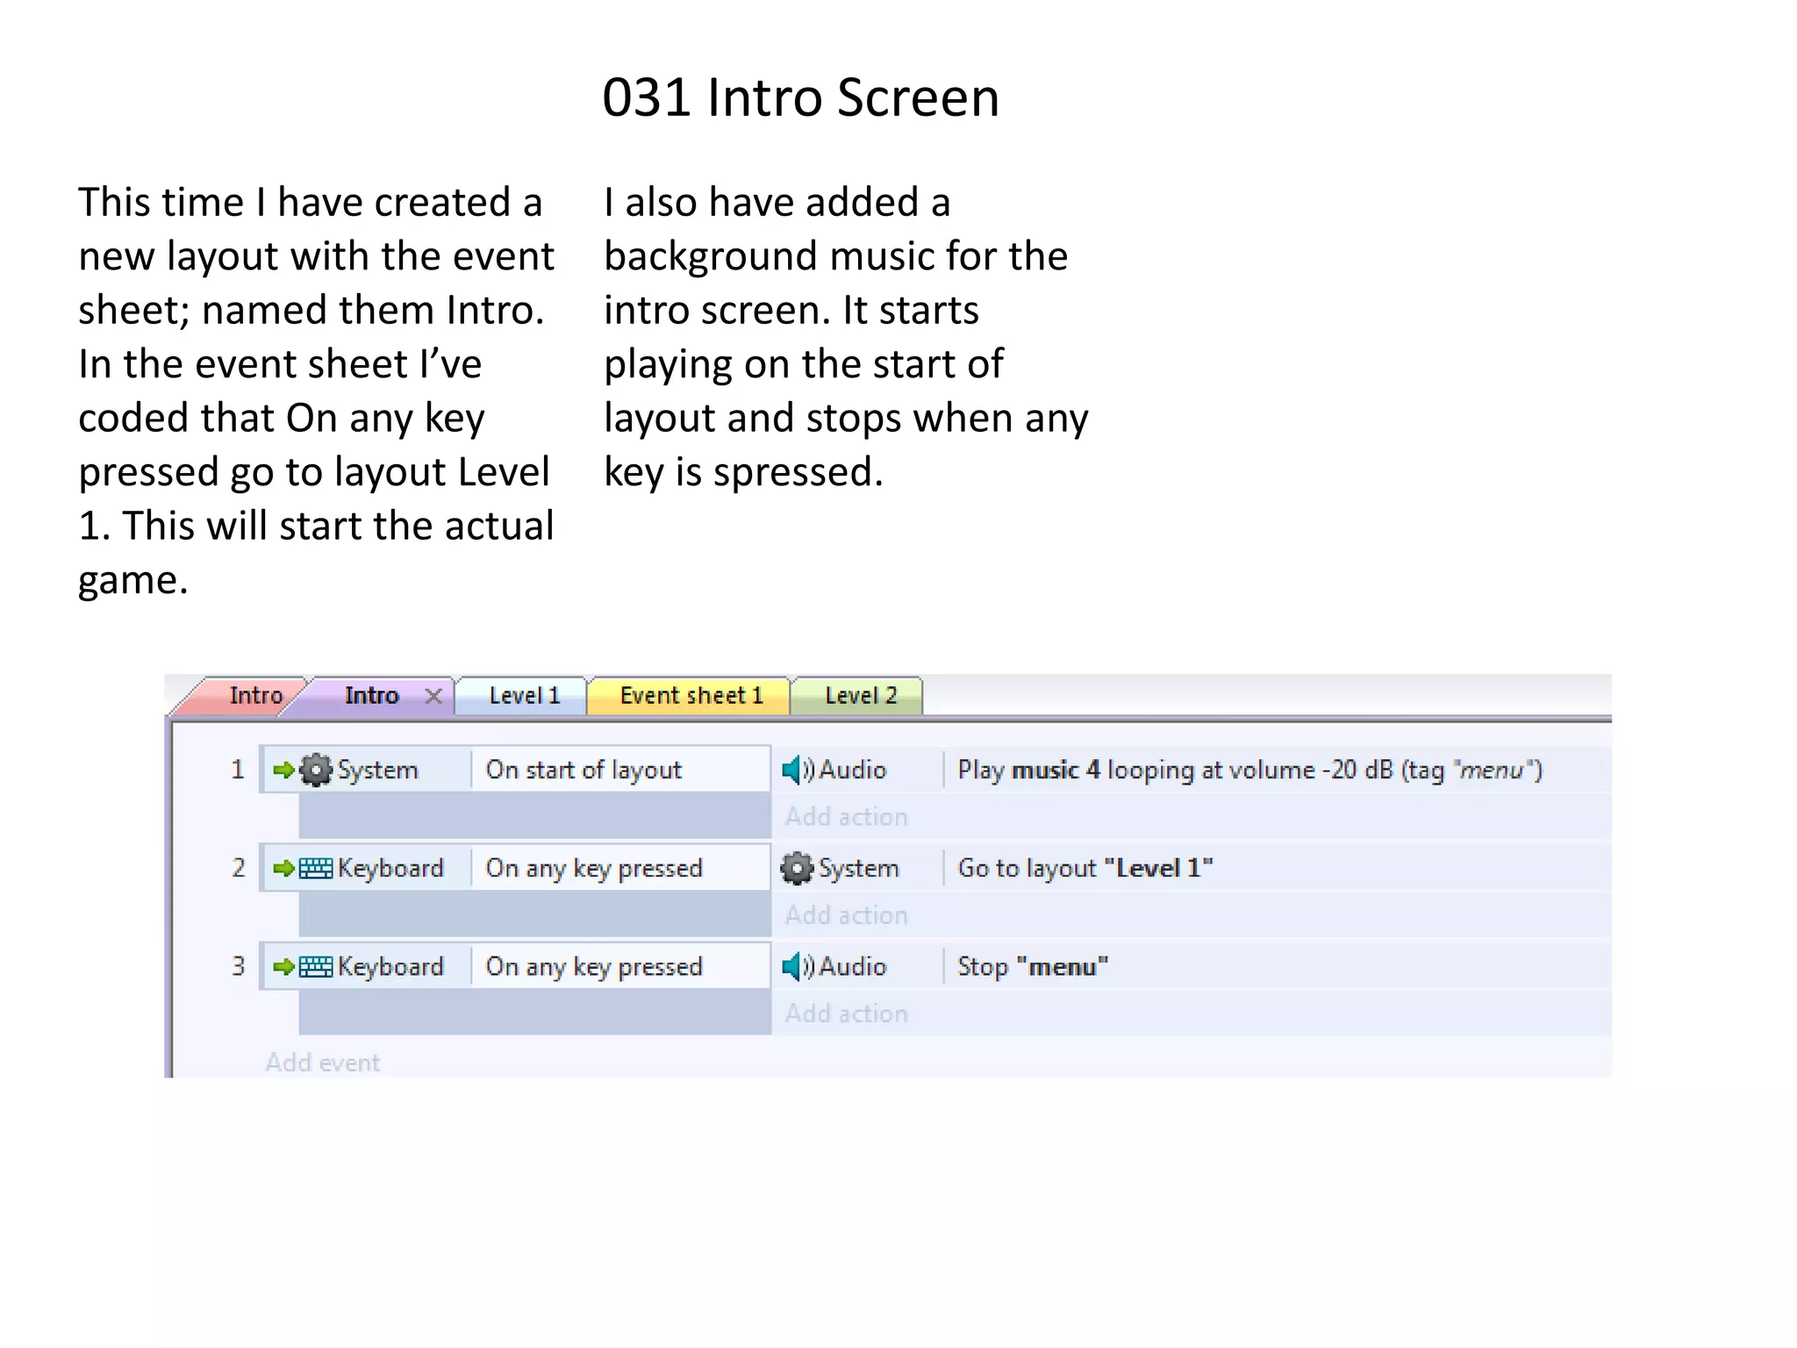Click the System gear icon in event 1
The height and width of the screenshot is (1348, 1797).
click(x=316, y=771)
